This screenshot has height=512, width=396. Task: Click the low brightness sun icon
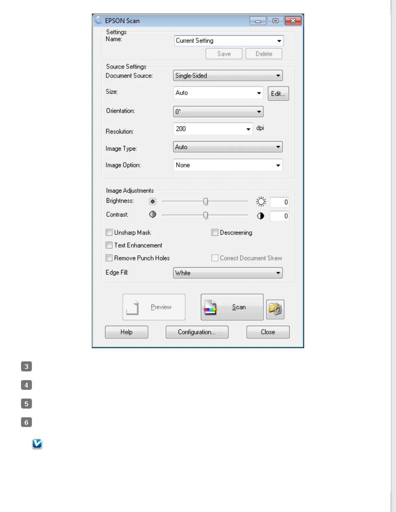coord(152,202)
